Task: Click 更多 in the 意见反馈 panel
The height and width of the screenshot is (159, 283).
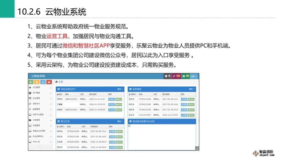Action: (120, 121)
